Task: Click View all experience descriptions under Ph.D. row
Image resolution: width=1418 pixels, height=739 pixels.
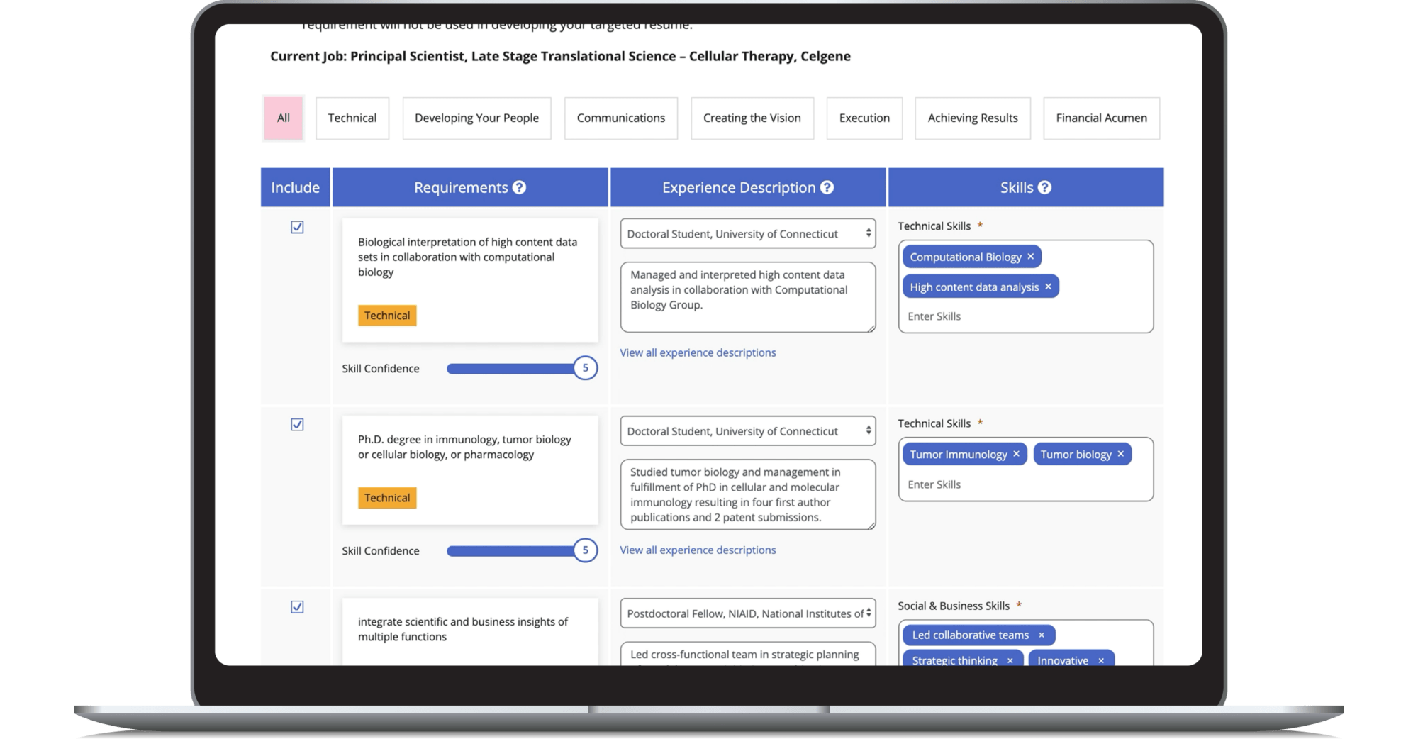Action: 698,550
